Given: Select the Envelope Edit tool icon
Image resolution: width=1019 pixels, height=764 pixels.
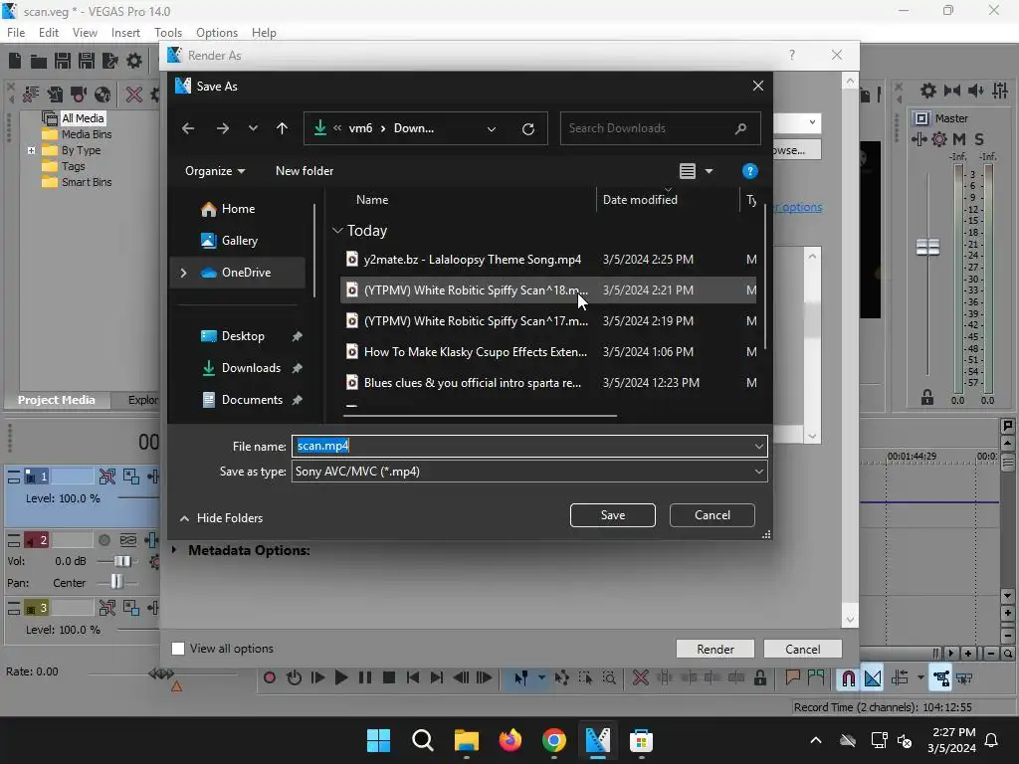Looking at the screenshot, I should 561,678.
